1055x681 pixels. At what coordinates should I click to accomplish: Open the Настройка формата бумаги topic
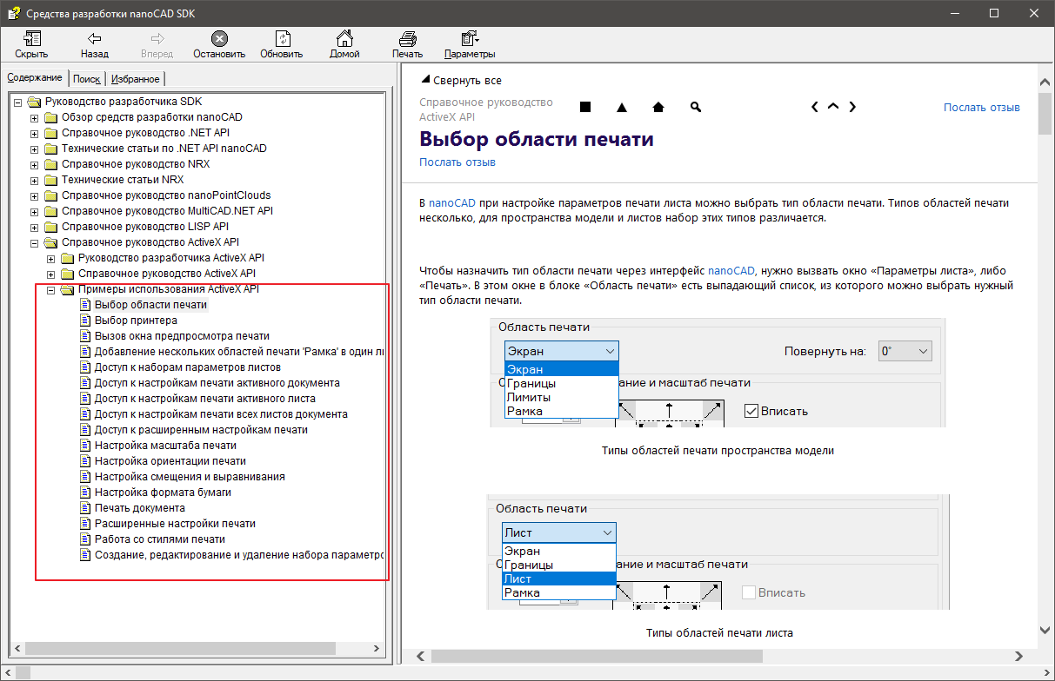click(163, 493)
